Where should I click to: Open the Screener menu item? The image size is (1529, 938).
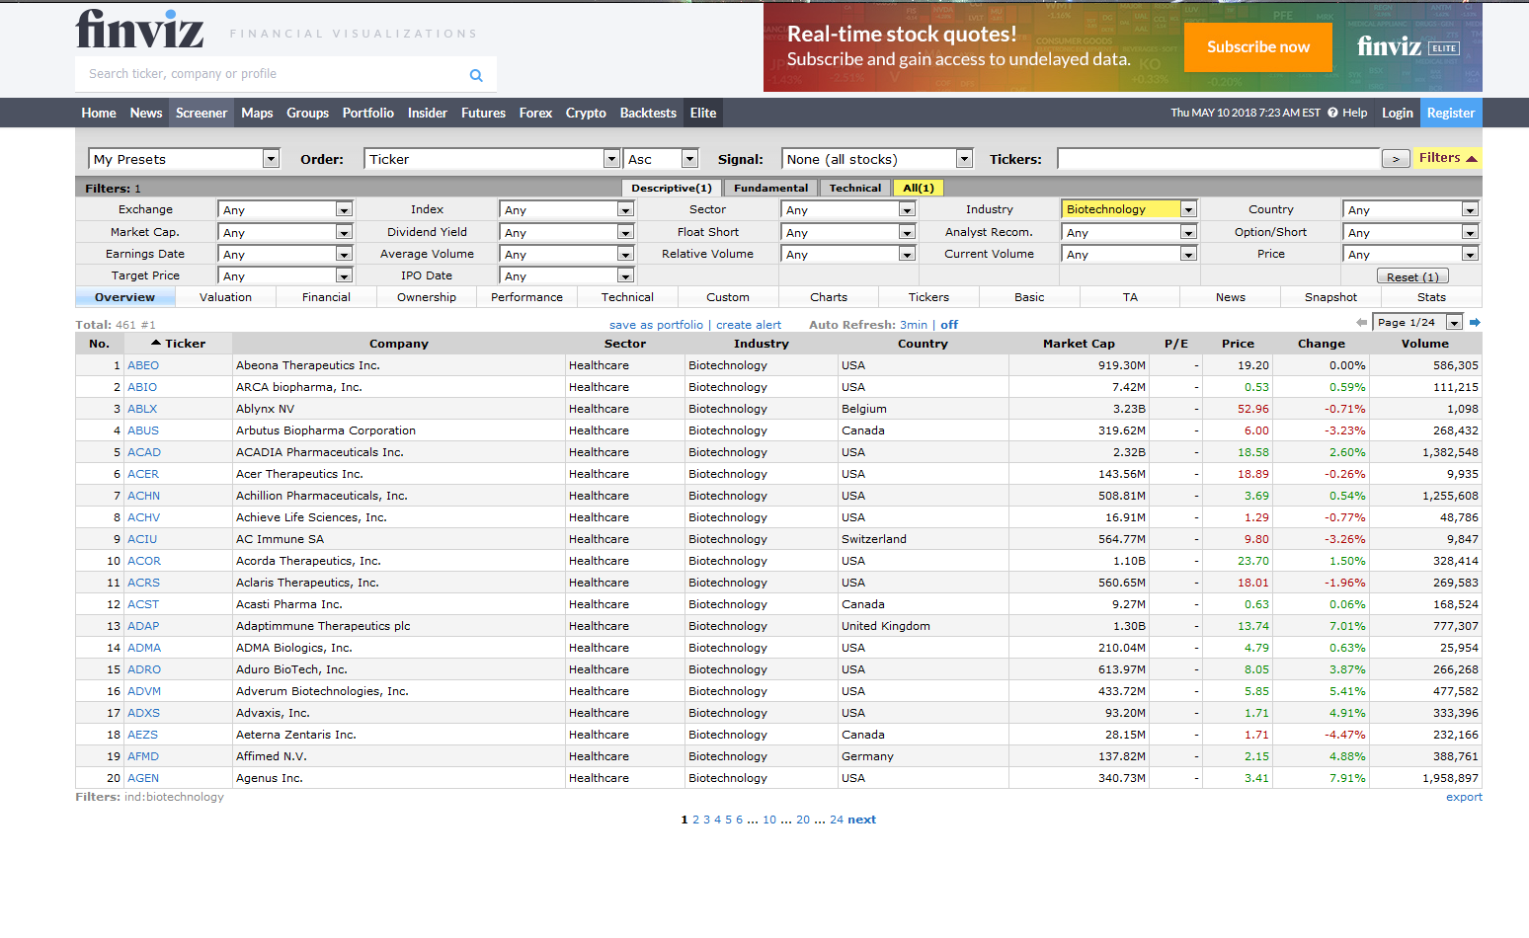click(x=201, y=113)
